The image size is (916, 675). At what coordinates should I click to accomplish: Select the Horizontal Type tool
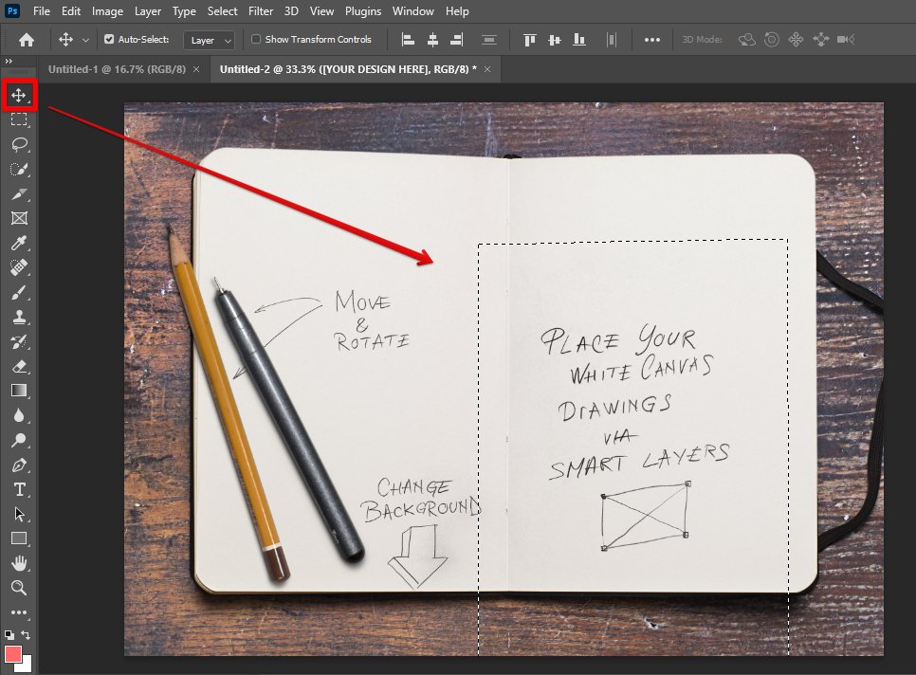[x=19, y=489]
